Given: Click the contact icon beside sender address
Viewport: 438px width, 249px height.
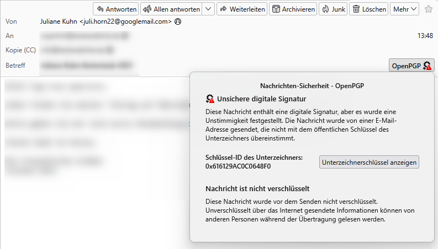Looking at the screenshot, I should coord(177,22).
